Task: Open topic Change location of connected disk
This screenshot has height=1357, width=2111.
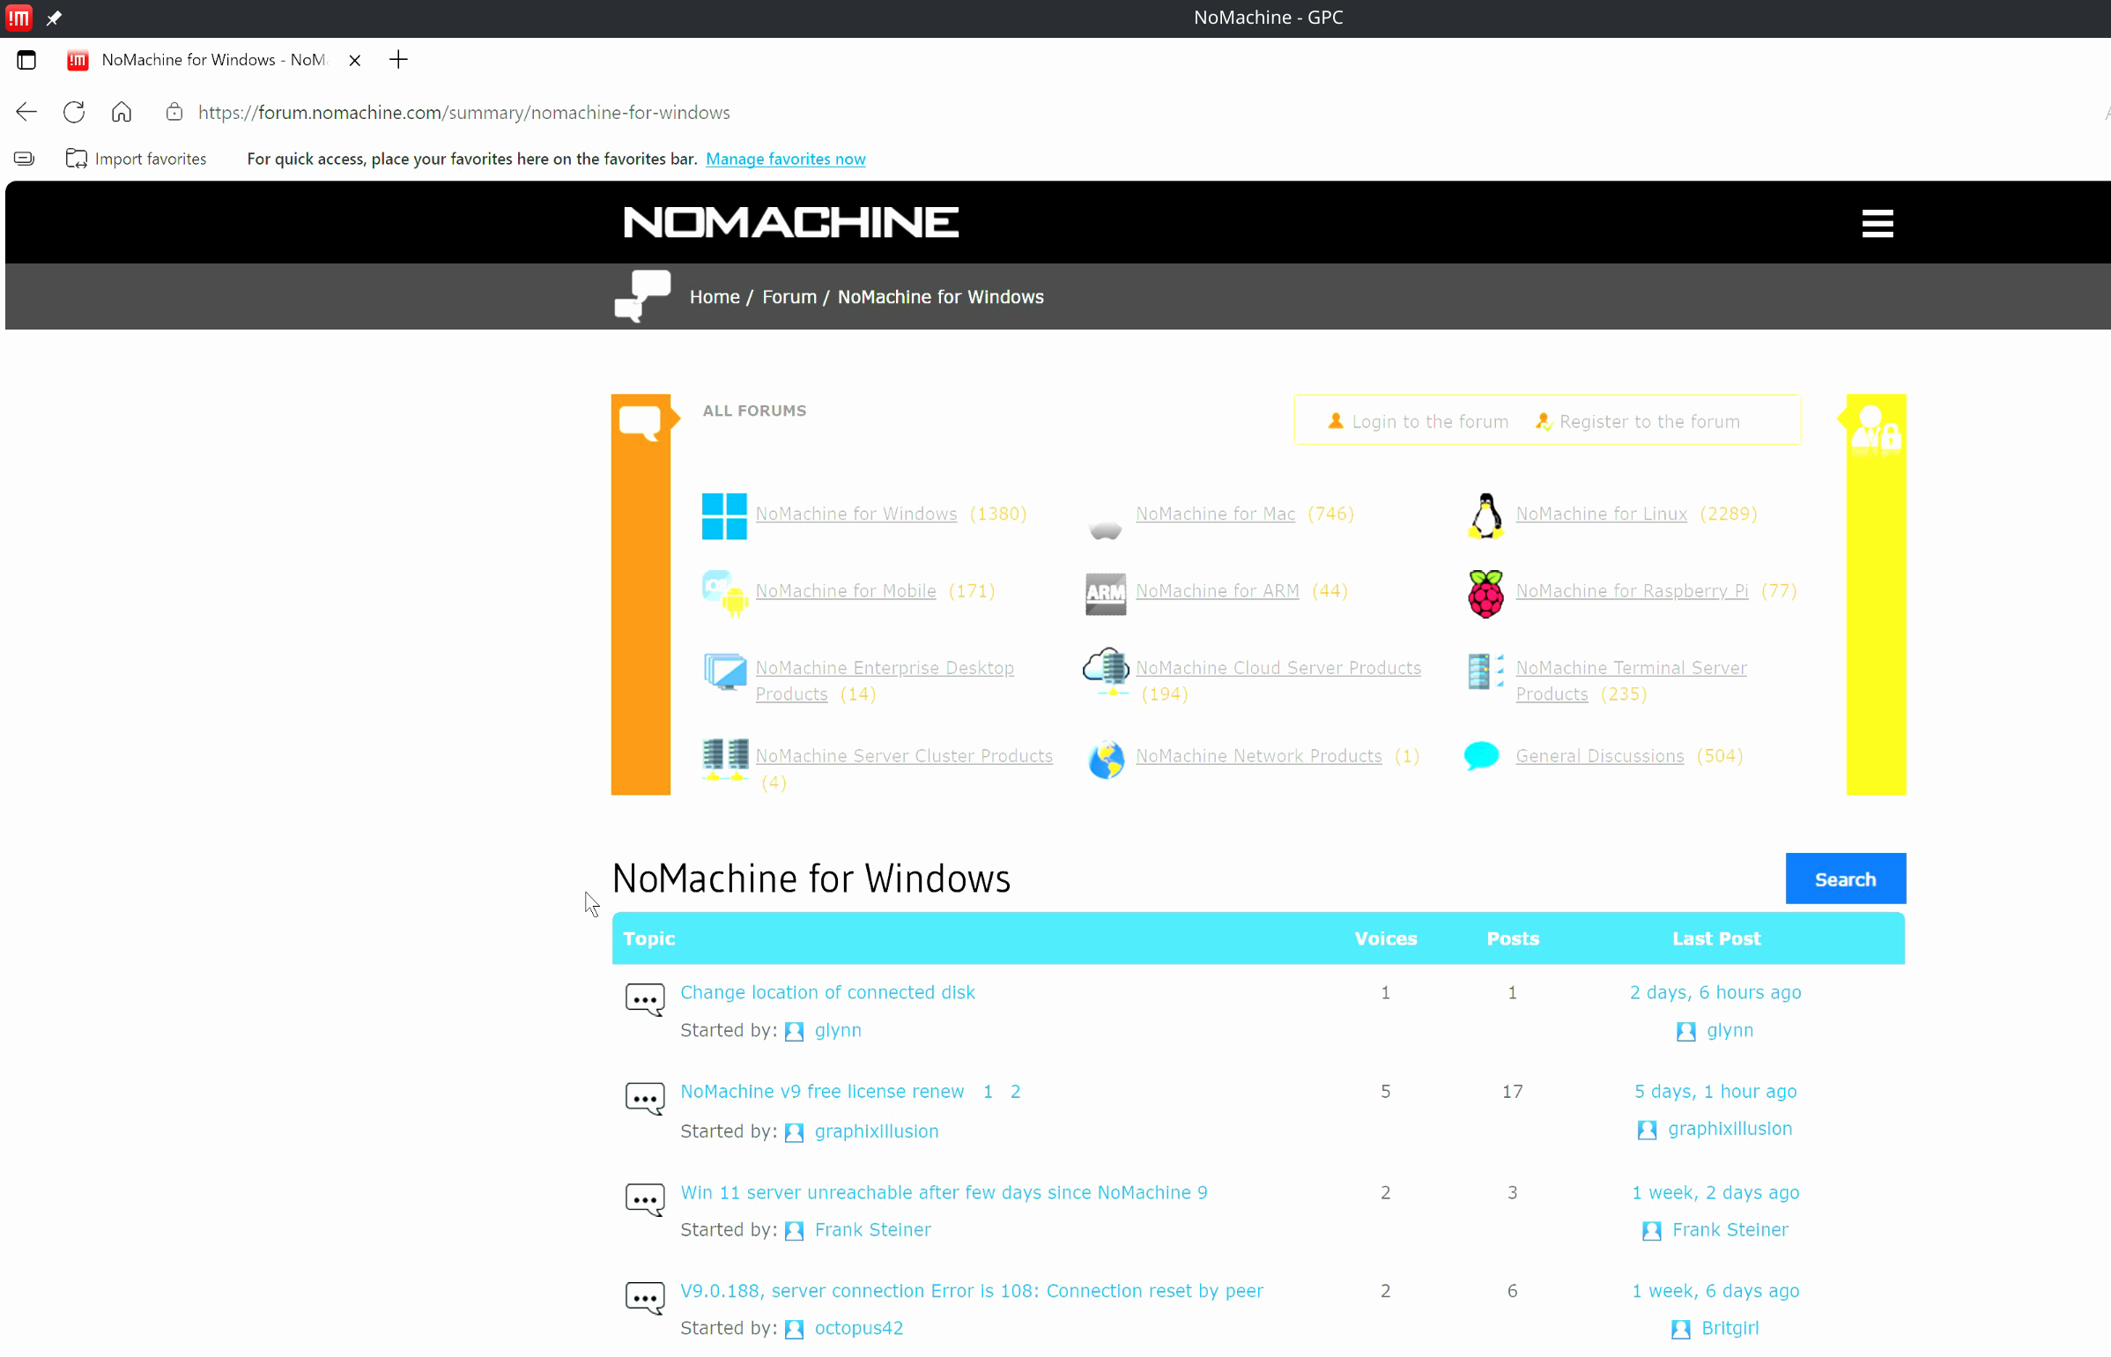Action: 827,992
